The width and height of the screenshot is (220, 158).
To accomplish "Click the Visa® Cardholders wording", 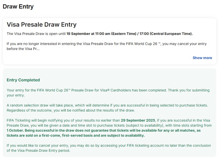I will point(133,90).
